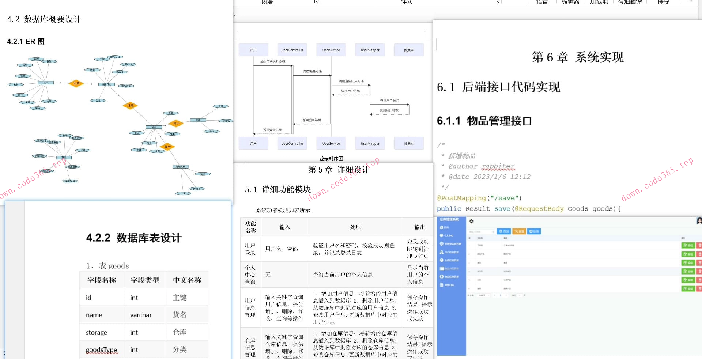Image resolution: width=702 pixels, height=359 pixels.
Task: Open the 有道翻译 ribbon menu
Action: point(630,1)
